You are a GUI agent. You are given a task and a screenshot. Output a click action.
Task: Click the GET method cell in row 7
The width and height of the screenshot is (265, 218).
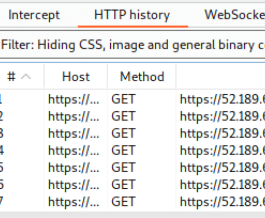[124, 202]
